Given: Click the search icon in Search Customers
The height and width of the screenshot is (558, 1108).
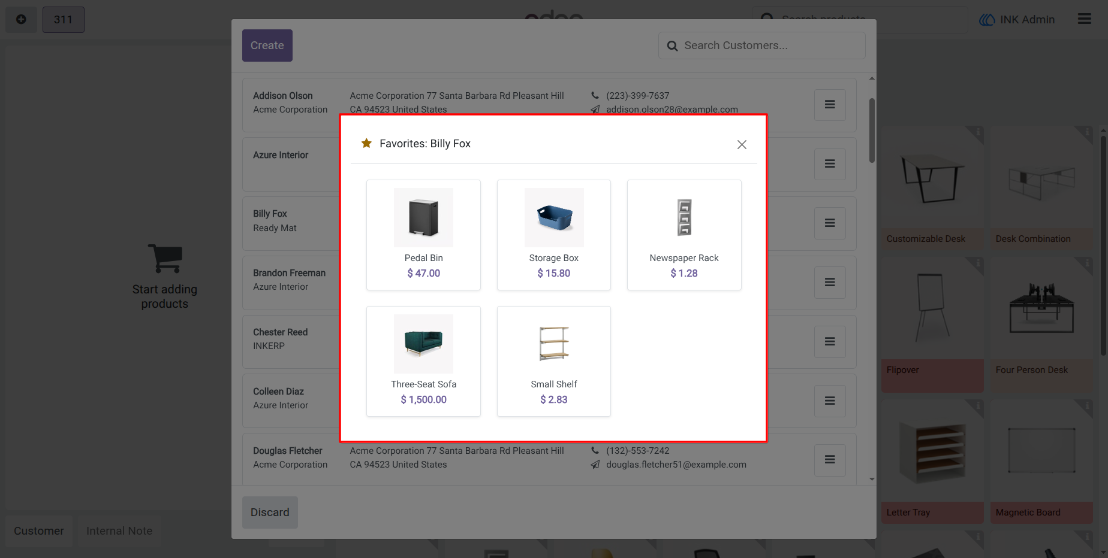Looking at the screenshot, I should coord(673,46).
